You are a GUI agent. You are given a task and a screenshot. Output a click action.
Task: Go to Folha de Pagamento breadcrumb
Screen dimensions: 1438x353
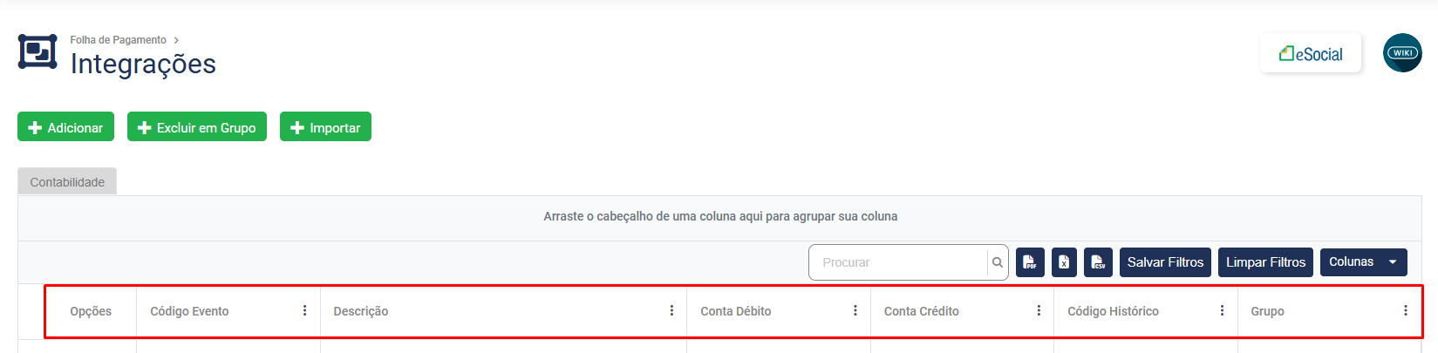[x=119, y=40]
